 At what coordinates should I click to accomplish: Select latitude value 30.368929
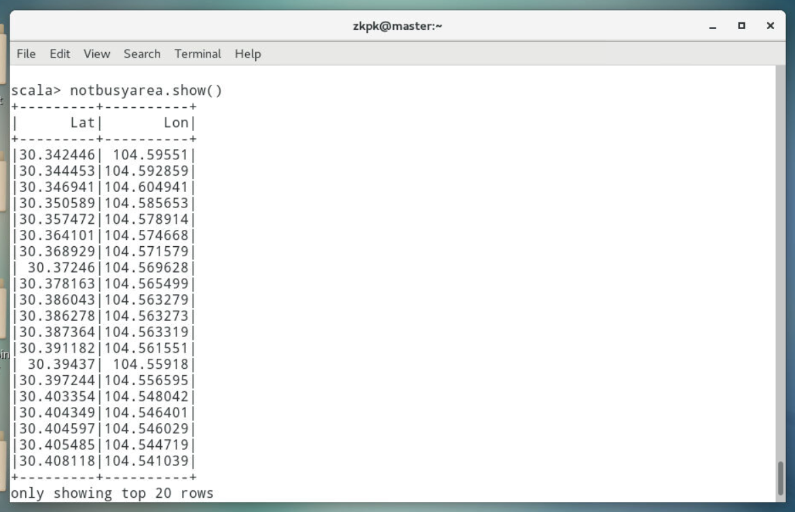tap(57, 252)
